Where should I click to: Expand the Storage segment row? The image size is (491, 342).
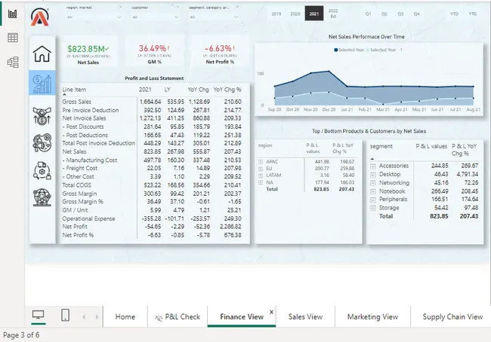[373, 209]
